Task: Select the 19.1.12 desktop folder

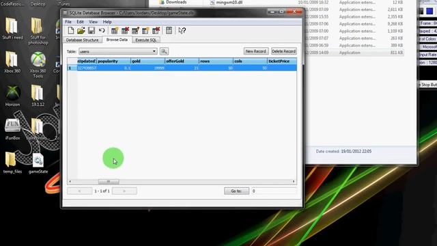Action: point(38,96)
